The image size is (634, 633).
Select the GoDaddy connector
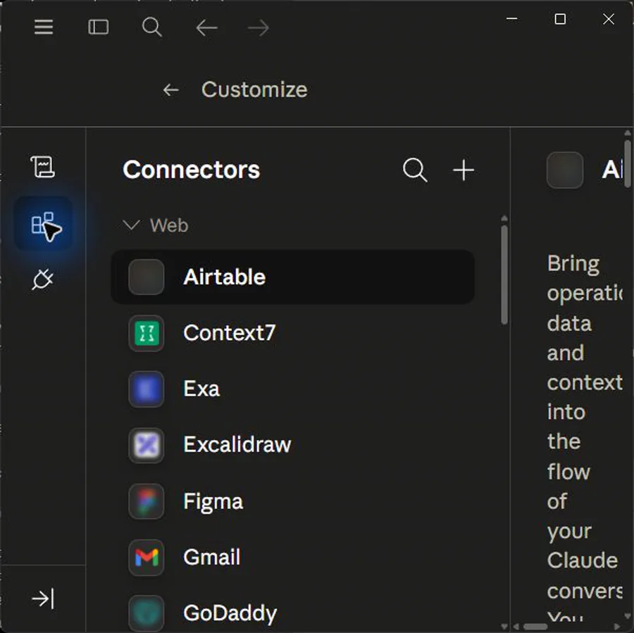click(x=293, y=613)
